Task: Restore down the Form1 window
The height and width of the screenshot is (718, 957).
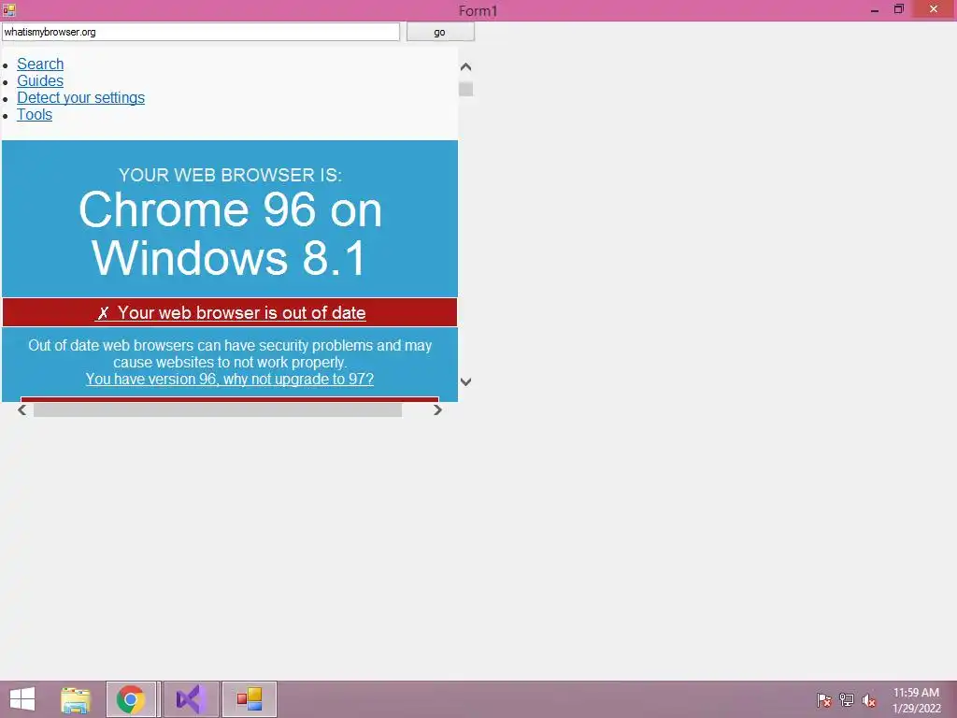Action: tap(898, 9)
